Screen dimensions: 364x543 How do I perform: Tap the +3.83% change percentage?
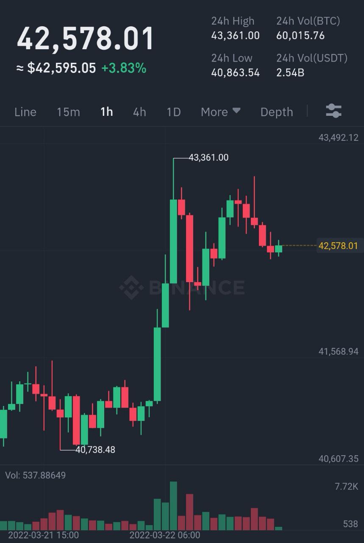click(124, 68)
